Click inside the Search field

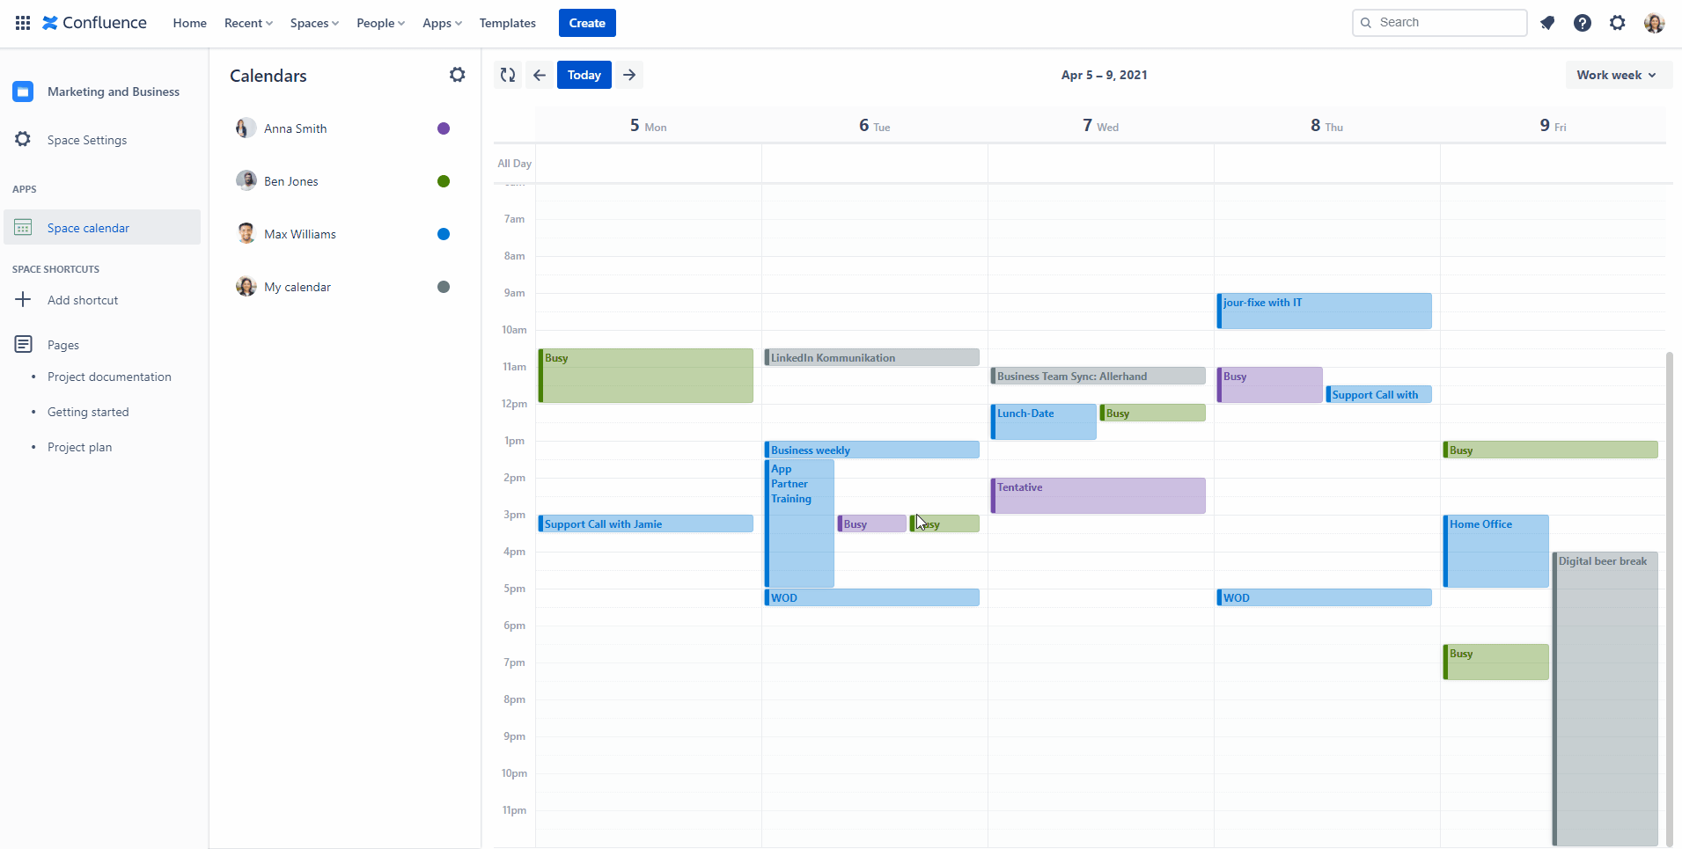pos(1439,22)
